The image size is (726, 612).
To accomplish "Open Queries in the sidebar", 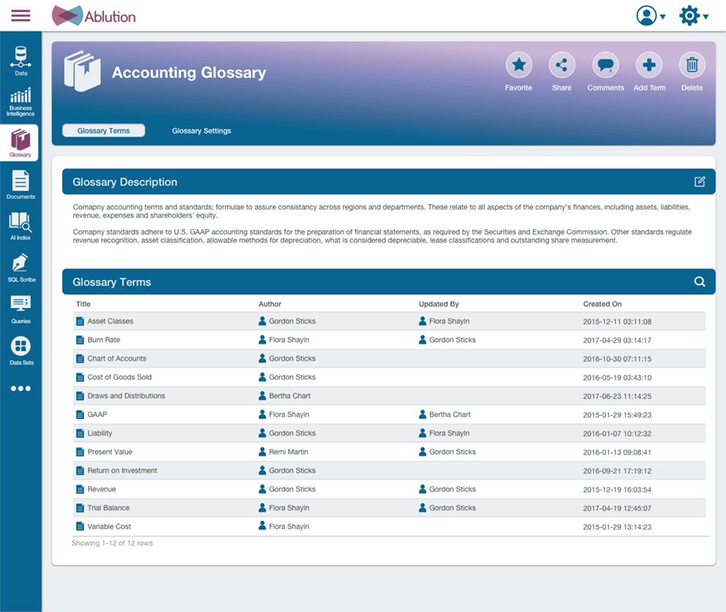I will (21, 310).
